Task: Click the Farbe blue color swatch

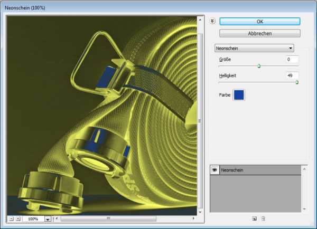Action: [239, 95]
